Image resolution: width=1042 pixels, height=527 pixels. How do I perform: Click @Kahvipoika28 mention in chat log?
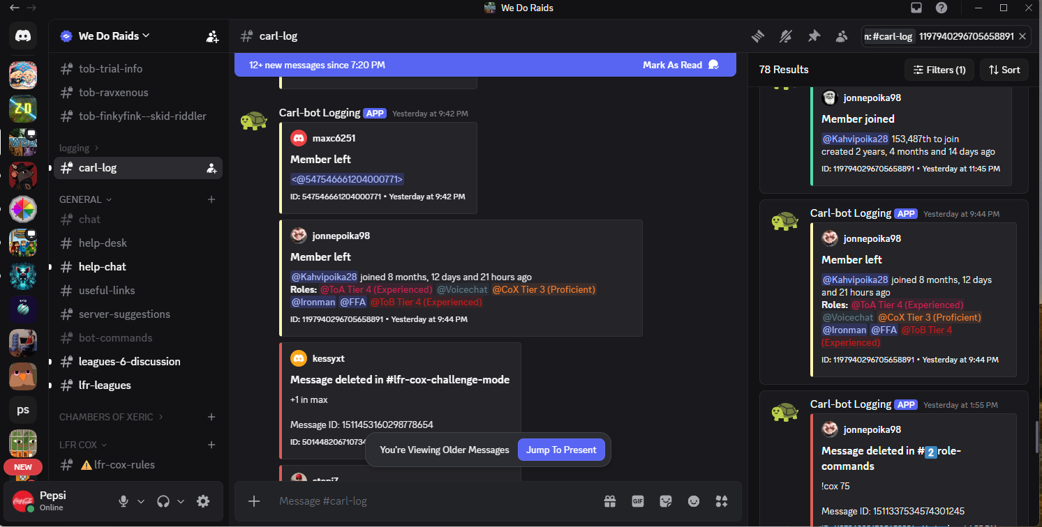(x=324, y=277)
